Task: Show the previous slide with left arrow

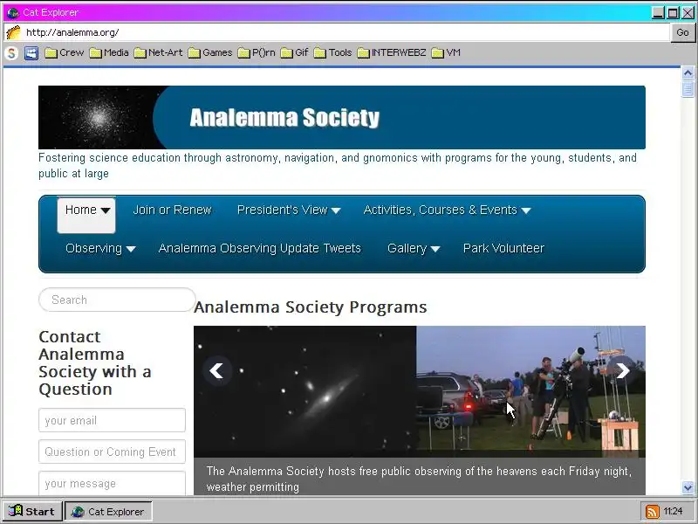Action: tap(216, 370)
